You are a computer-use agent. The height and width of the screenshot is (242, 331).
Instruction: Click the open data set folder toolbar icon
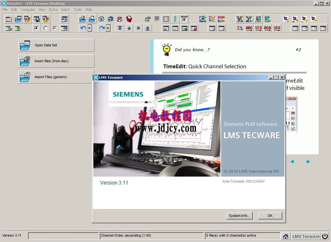coord(18,19)
